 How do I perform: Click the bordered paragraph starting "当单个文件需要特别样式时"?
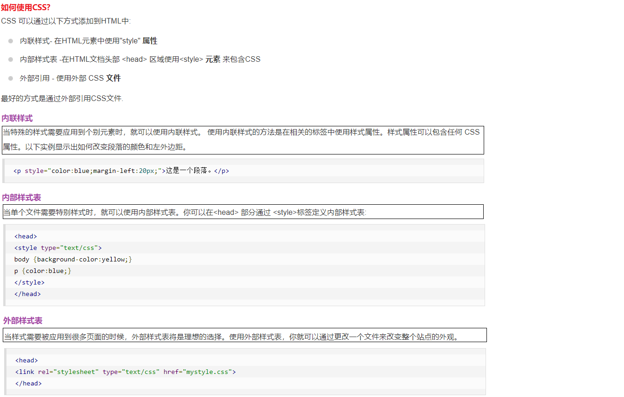pyautogui.click(x=185, y=213)
